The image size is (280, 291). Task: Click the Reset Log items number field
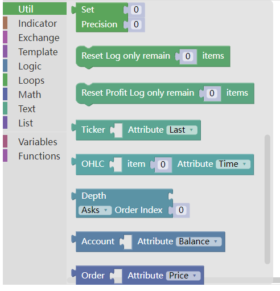pyautogui.click(x=188, y=56)
